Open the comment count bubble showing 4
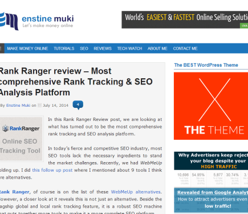The image size is (248, 214). [78, 105]
